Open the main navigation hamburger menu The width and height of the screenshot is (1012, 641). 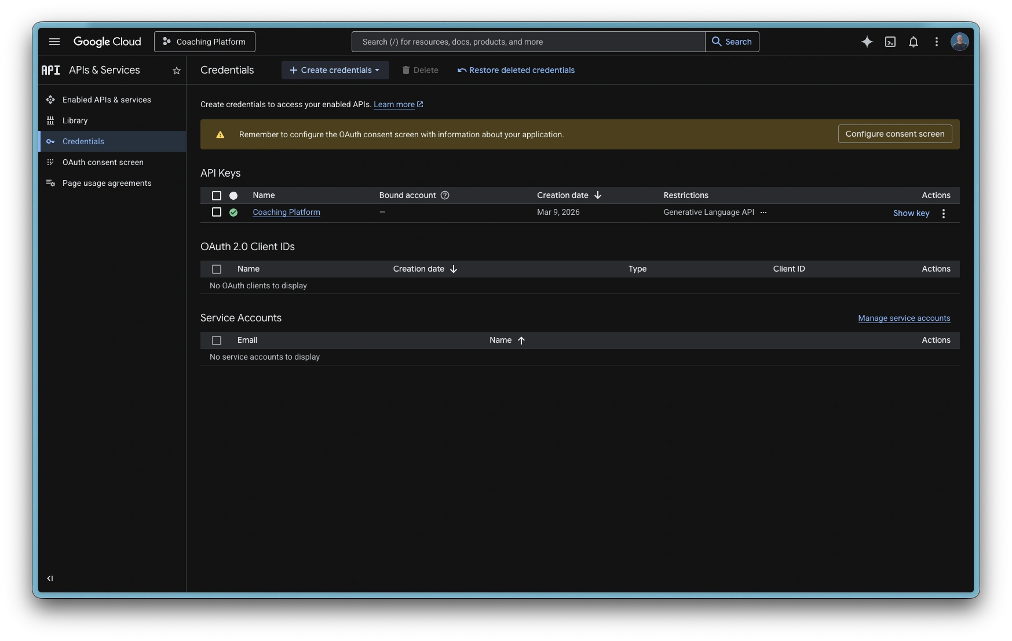pos(54,42)
